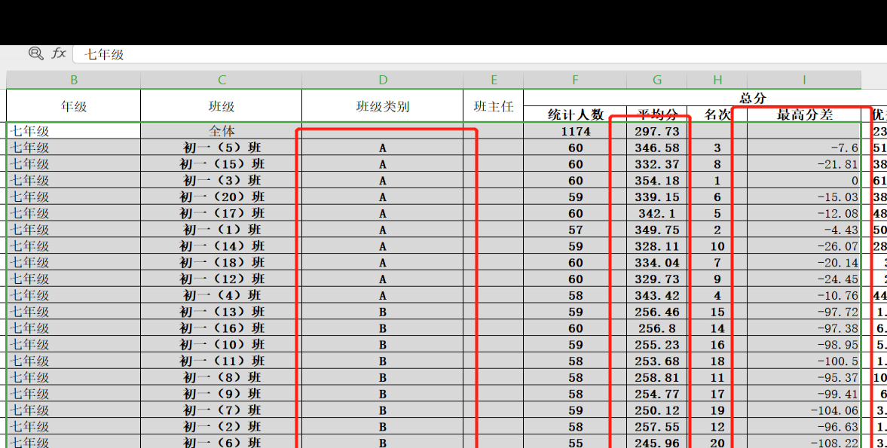The height and width of the screenshot is (448, 887).
Task: Select column F header
Action: pyautogui.click(x=575, y=81)
